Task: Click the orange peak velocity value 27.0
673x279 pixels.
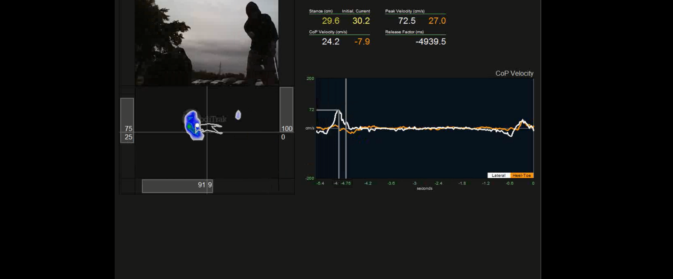Action: click(437, 21)
